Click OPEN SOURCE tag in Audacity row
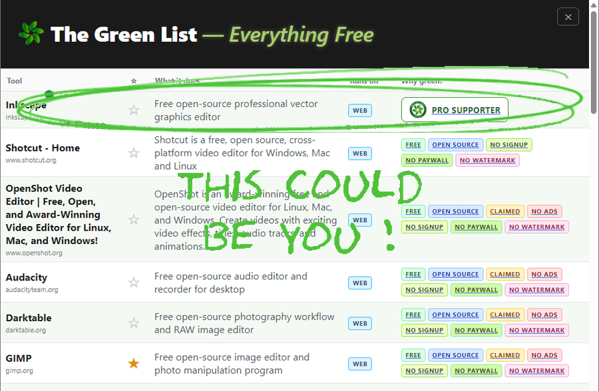Screen dimensions: 599x391 pyautogui.click(x=455, y=274)
